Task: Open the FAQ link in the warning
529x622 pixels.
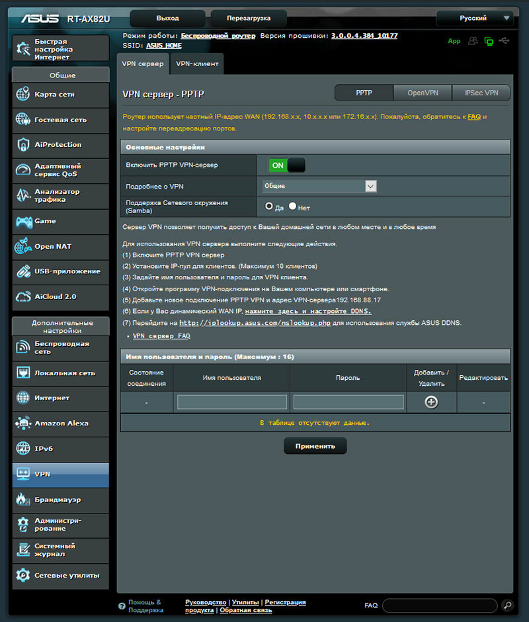Action: [x=474, y=116]
